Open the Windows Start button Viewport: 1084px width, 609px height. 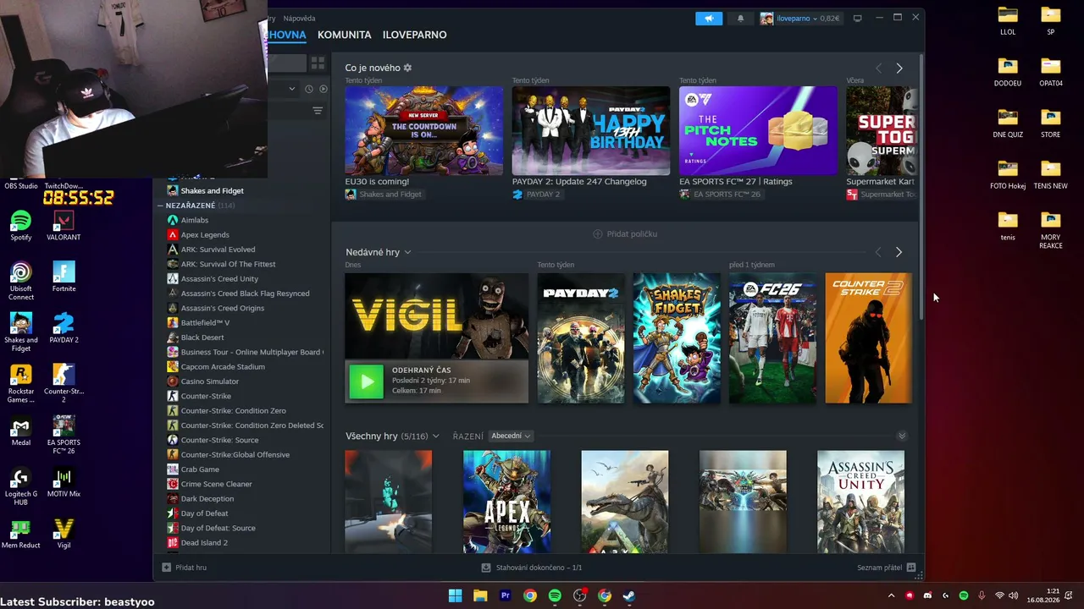455,595
